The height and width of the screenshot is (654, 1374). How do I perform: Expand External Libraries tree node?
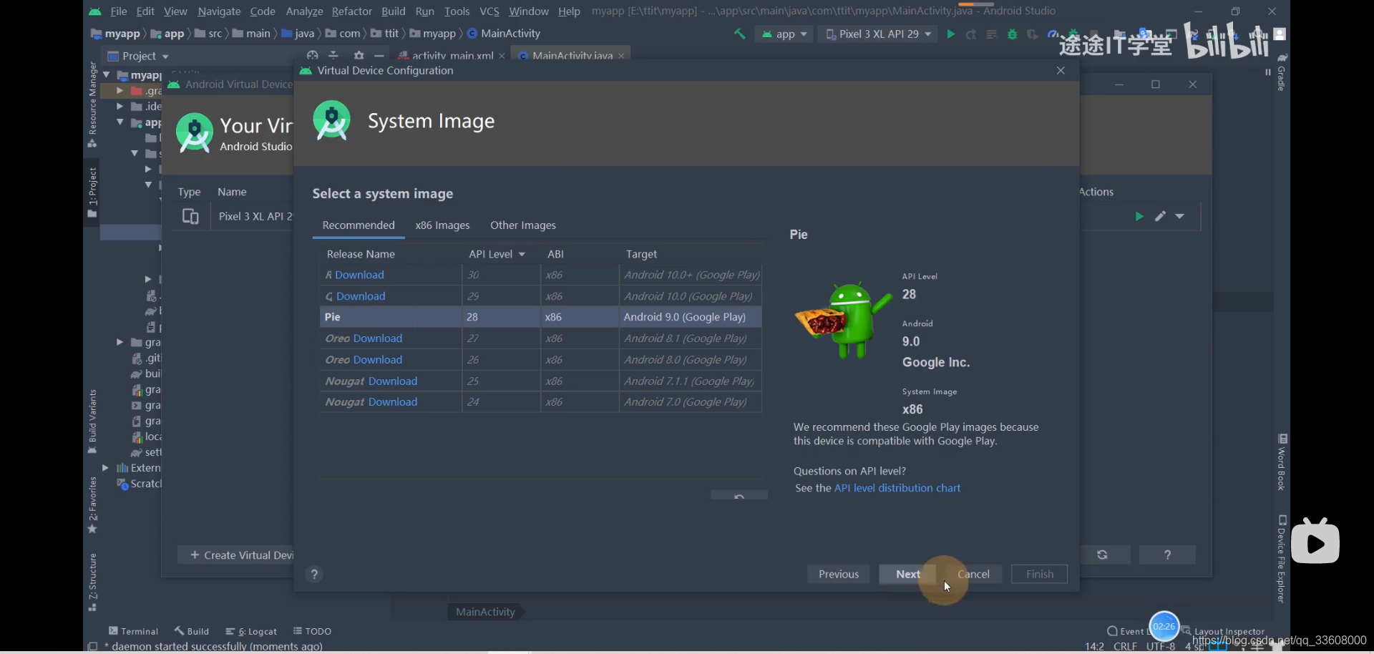(x=105, y=468)
